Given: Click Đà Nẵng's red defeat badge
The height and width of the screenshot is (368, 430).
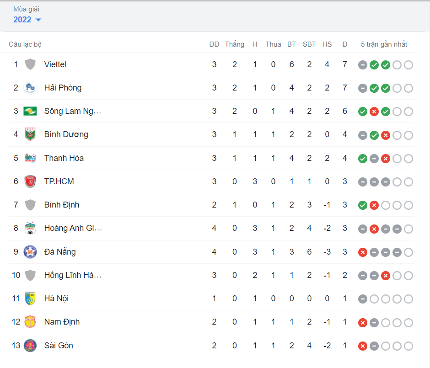Looking at the screenshot, I should (x=362, y=252).
